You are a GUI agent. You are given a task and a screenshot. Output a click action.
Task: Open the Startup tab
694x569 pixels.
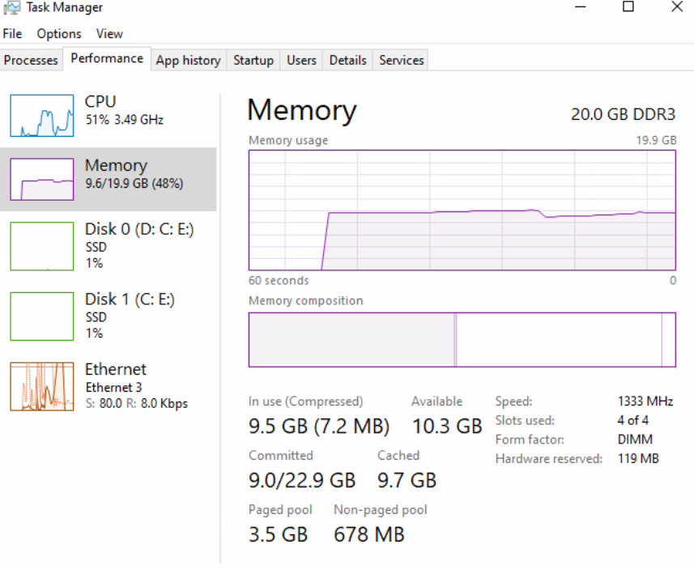coord(253,61)
